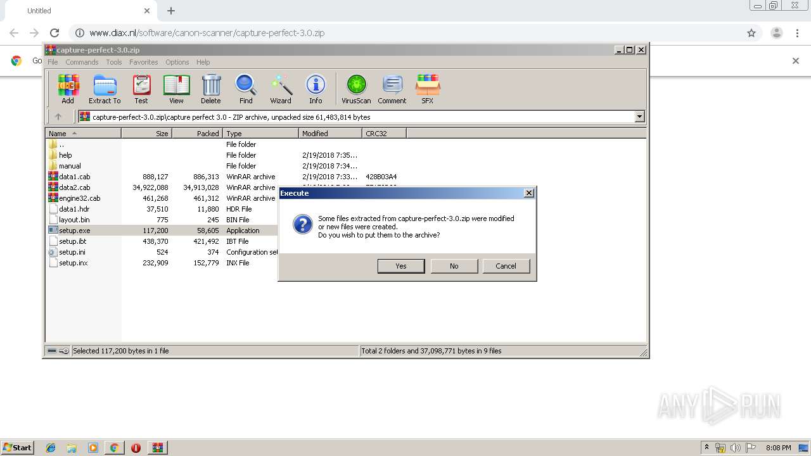
Task: Select the manual folder icon
Action: (53, 166)
